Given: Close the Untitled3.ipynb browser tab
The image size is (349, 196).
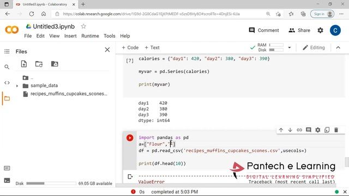Looking at the screenshot, I should click(74, 4).
